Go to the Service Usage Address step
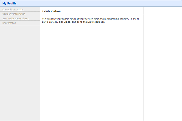Viewport: 182px width, 121px height. (20, 18)
